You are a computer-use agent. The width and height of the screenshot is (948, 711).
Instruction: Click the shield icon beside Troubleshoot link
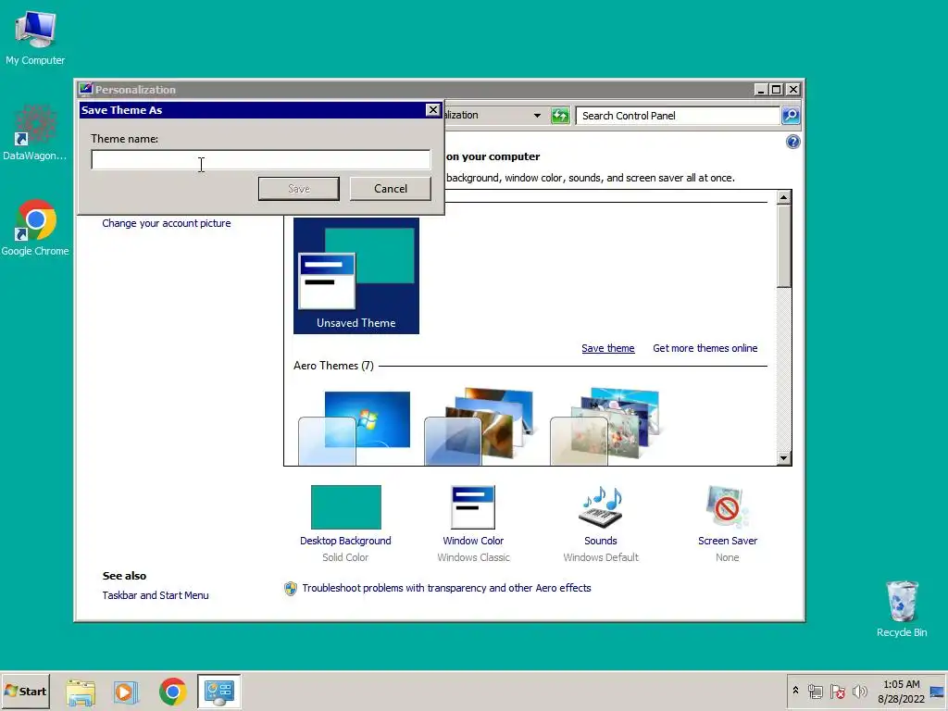(x=291, y=588)
